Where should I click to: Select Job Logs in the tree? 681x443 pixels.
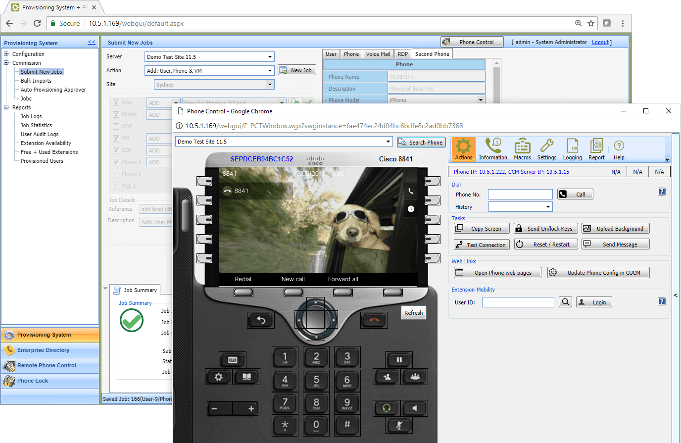click(x=31, y=116)
